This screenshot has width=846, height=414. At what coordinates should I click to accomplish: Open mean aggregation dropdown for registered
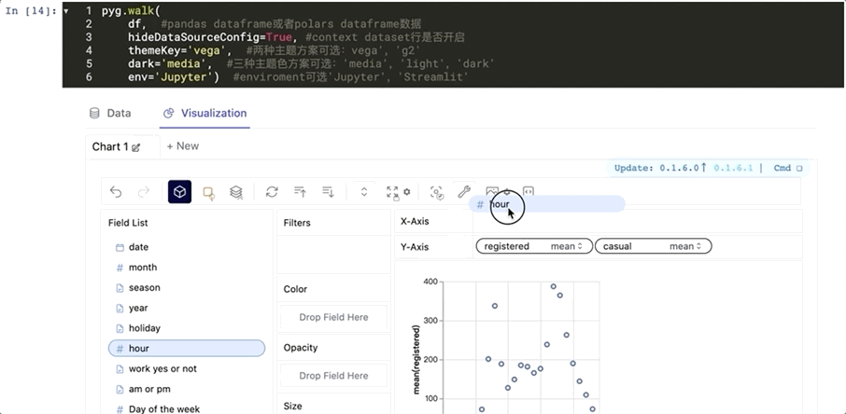[x=567, y=246]
